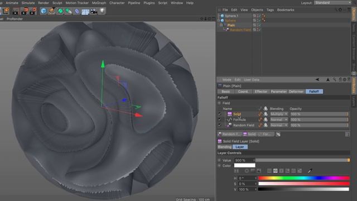The image size is (357, 201).
Task: Open the Formula layer Normal blending dropdown
Action: (279, 119)
